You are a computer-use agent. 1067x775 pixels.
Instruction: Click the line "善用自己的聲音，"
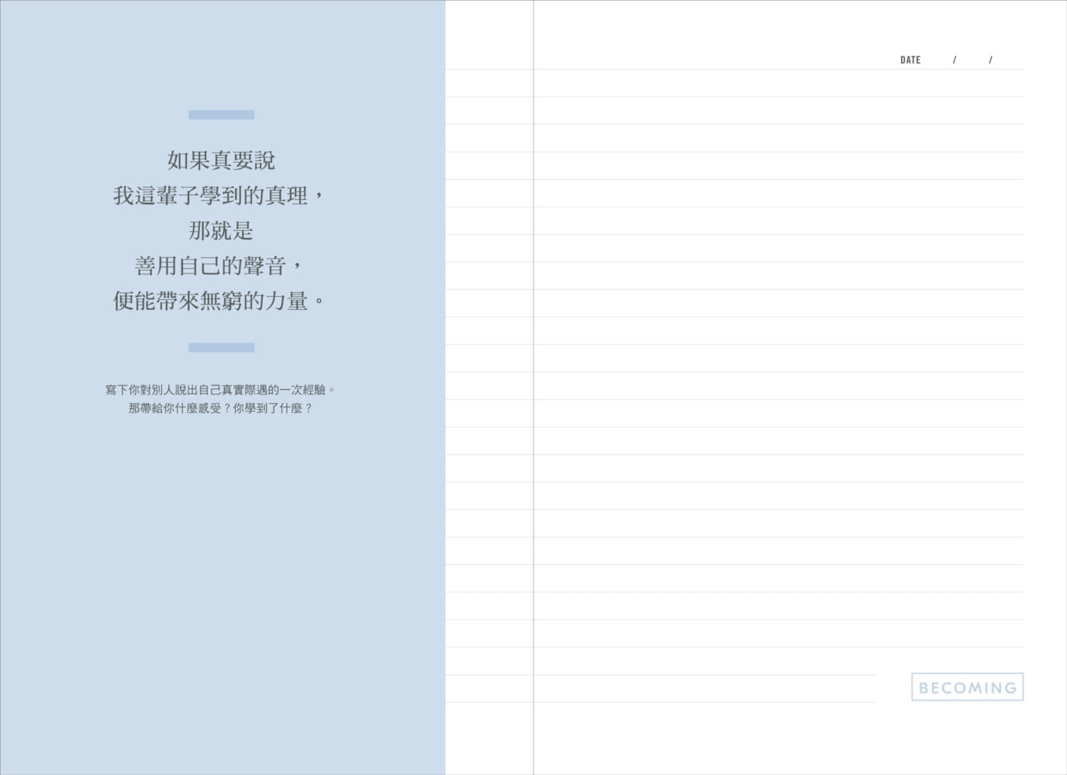(219, 266)
